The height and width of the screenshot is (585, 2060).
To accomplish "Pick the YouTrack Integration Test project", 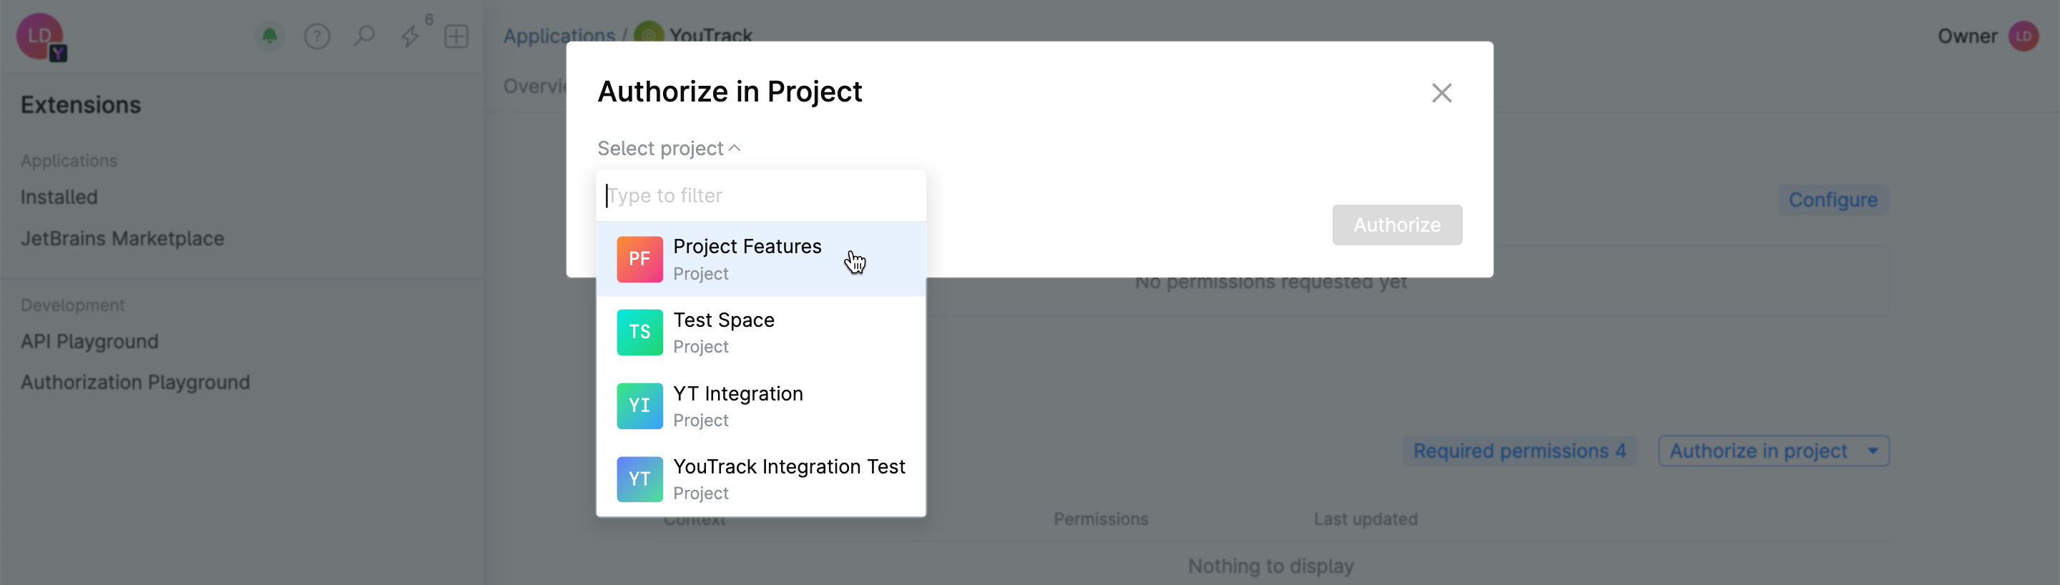I will [x=788, y=478].
